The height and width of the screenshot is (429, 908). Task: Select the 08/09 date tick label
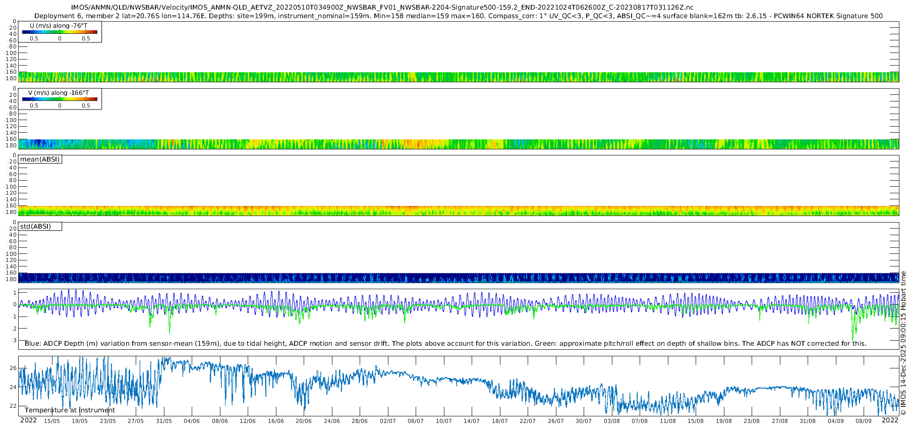point(863,421)
